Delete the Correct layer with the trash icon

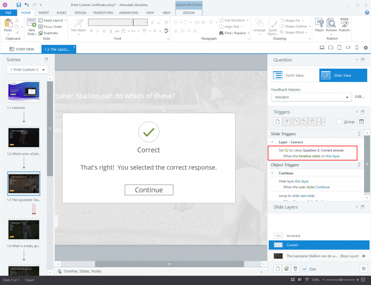click(x=295, y=268)
